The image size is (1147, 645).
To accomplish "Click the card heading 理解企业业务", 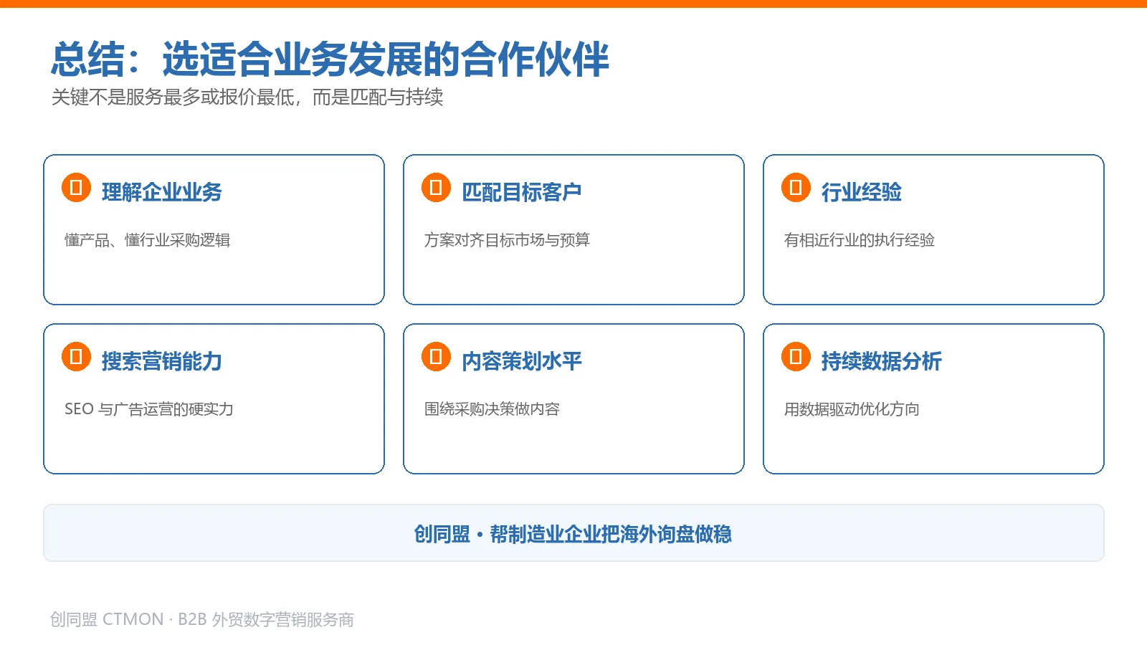I will click(x=162, y=192).
